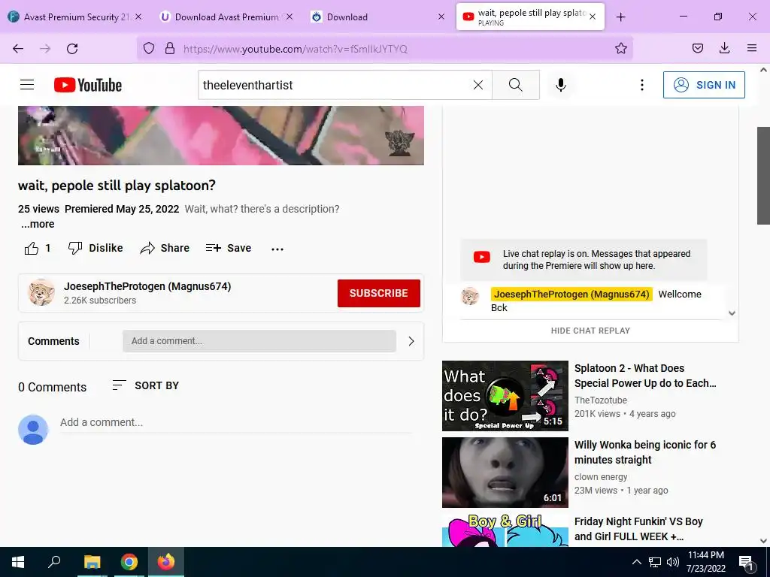The image size is (770, 577).
Task: Save page to Pocket icon
Action: point(697,48)
